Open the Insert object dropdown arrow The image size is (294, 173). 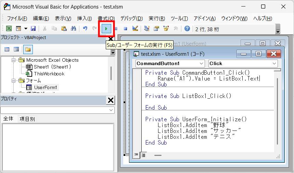[26, 28]
